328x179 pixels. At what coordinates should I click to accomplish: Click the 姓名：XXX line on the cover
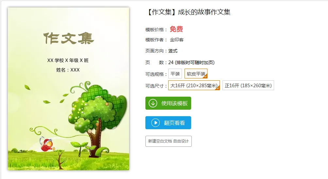click(x=68, y=70)
